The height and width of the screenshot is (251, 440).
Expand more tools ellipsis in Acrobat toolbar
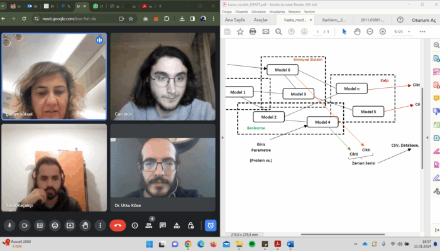coord(421,31)
